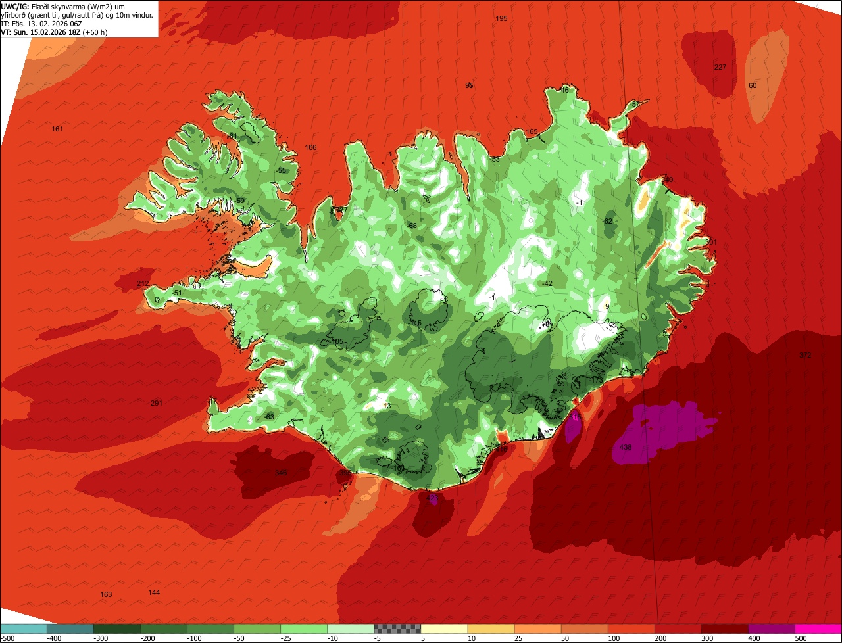The width and height of the screenshot is (842, 643).
Task: Click the '-25' legend label
Action: point(287,638)
